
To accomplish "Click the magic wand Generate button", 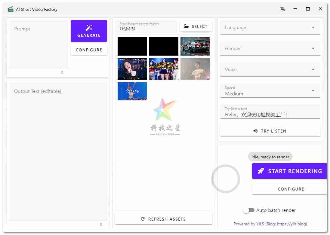I will pyautogui.click(x=89, y=31).
